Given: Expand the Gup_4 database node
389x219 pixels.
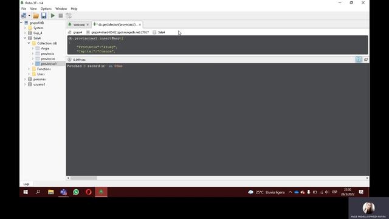Looking at the screenshot, I should pyautogui.click(x=25, y=33).
